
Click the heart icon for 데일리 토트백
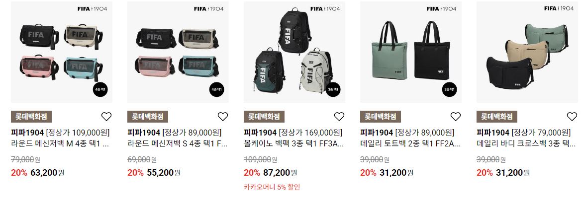[456, 117]
